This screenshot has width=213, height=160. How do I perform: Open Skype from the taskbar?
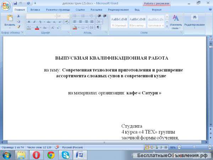point(65,155)
